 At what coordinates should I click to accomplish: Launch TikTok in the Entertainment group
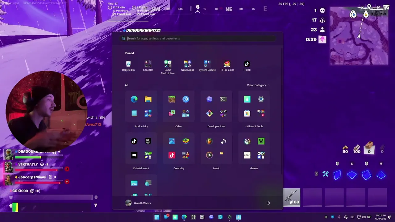point(134,141)
